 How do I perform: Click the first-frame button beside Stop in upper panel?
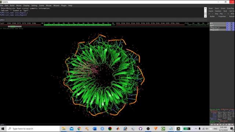coord(209,14)
